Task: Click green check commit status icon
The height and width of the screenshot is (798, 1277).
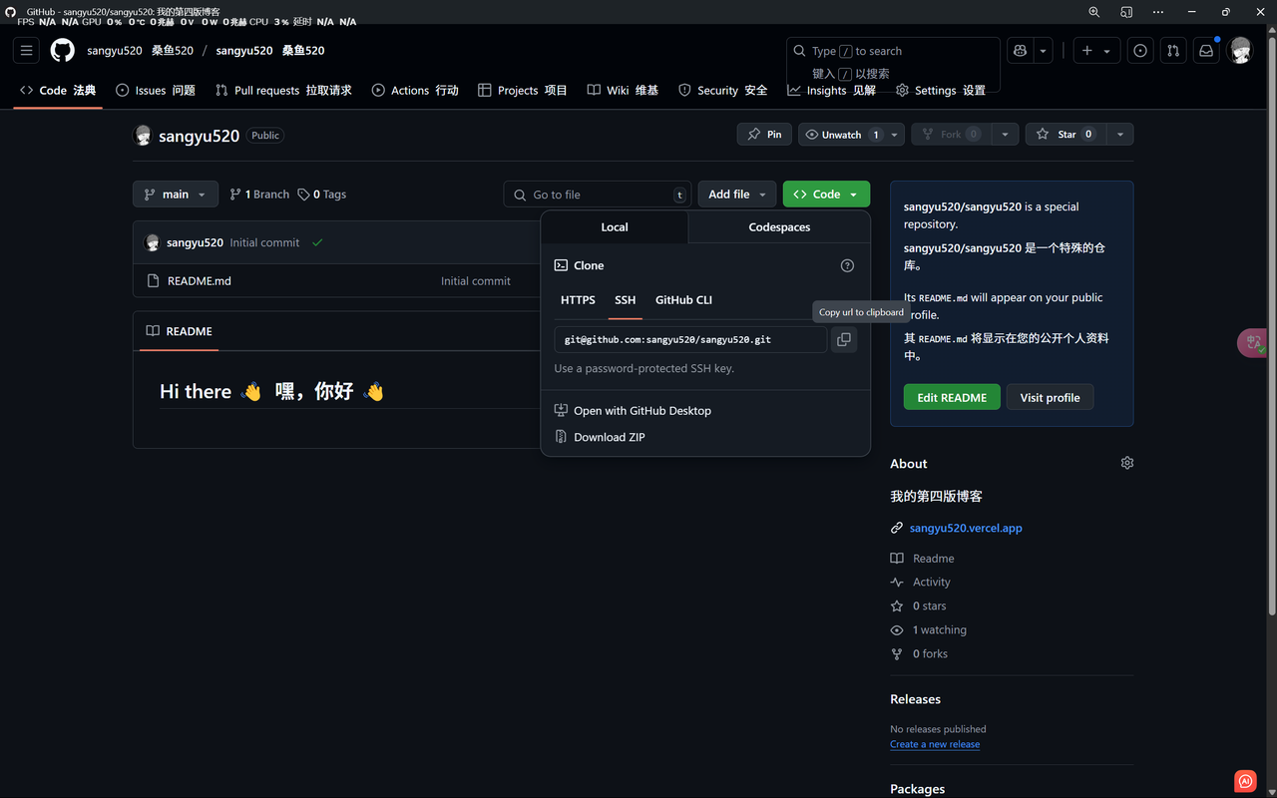Action: 317,242
